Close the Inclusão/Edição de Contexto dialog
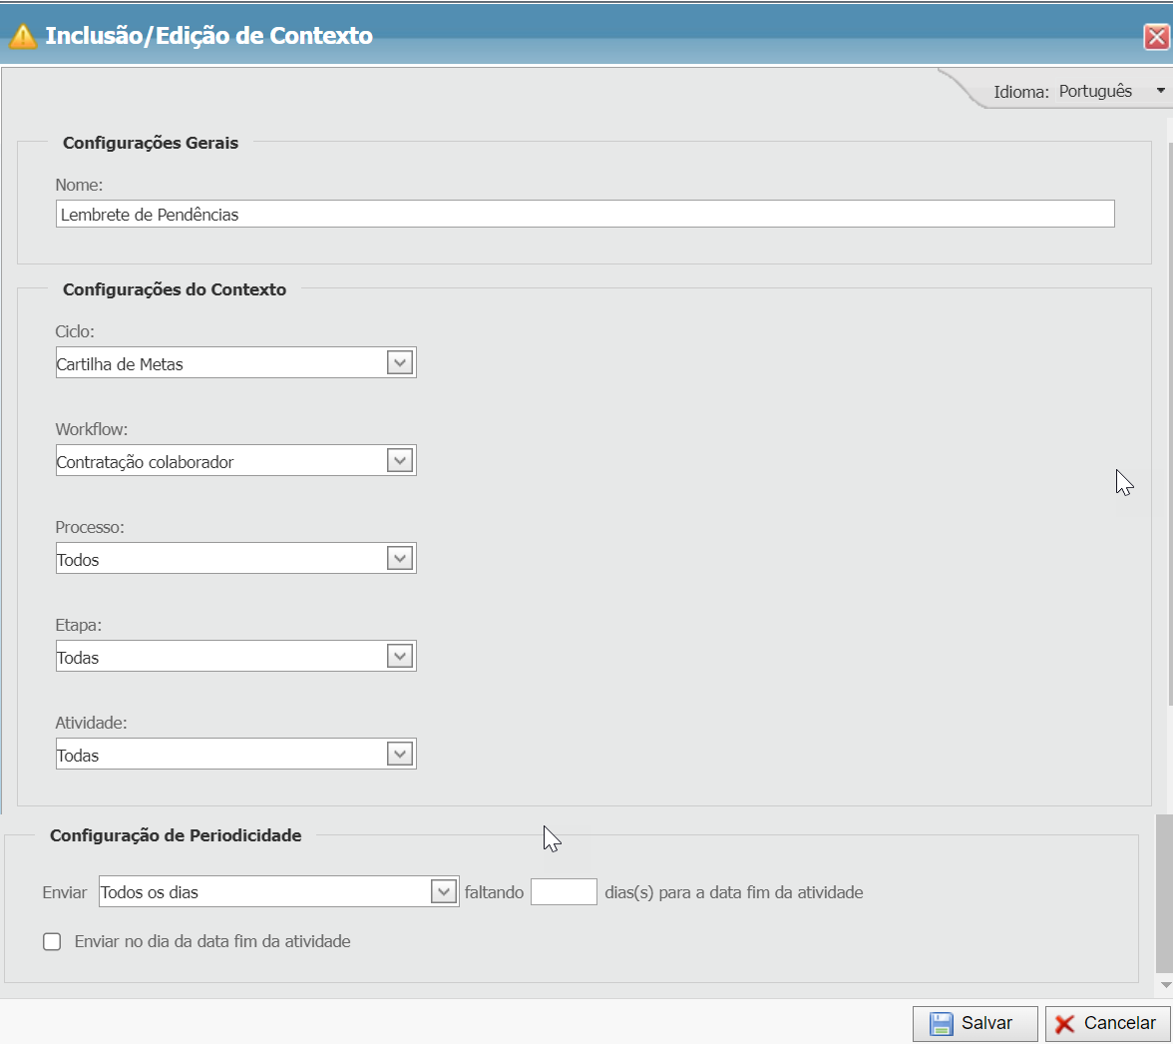This screenshot has height=1044, width=1173. click(1157, 36)
